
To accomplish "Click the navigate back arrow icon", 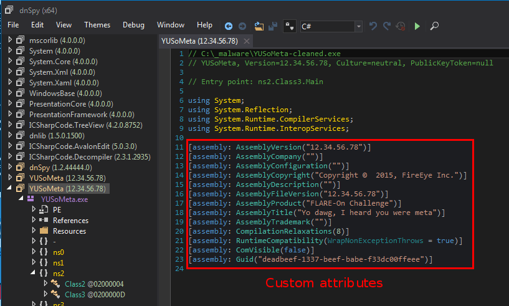I will pos(229,26).
